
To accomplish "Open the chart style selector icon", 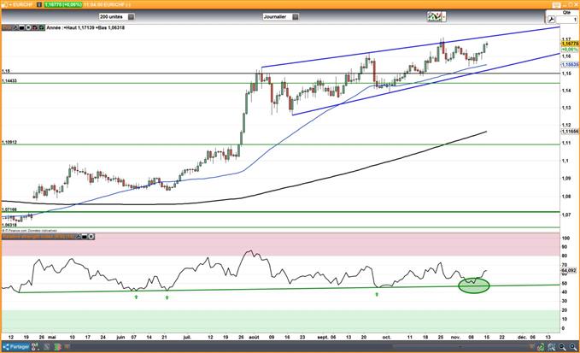I will (436, 16).
